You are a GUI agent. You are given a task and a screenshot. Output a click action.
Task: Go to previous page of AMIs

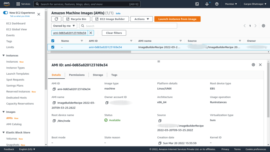pos(244,26)
